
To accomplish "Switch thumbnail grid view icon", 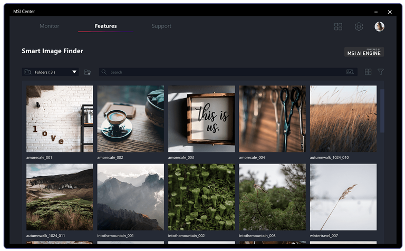I will 368,72.
